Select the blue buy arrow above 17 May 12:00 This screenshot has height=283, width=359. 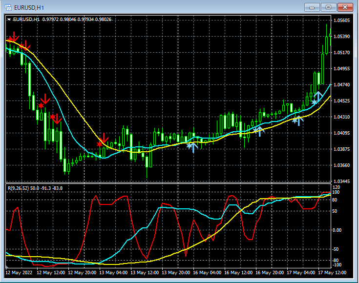(318, 96)
